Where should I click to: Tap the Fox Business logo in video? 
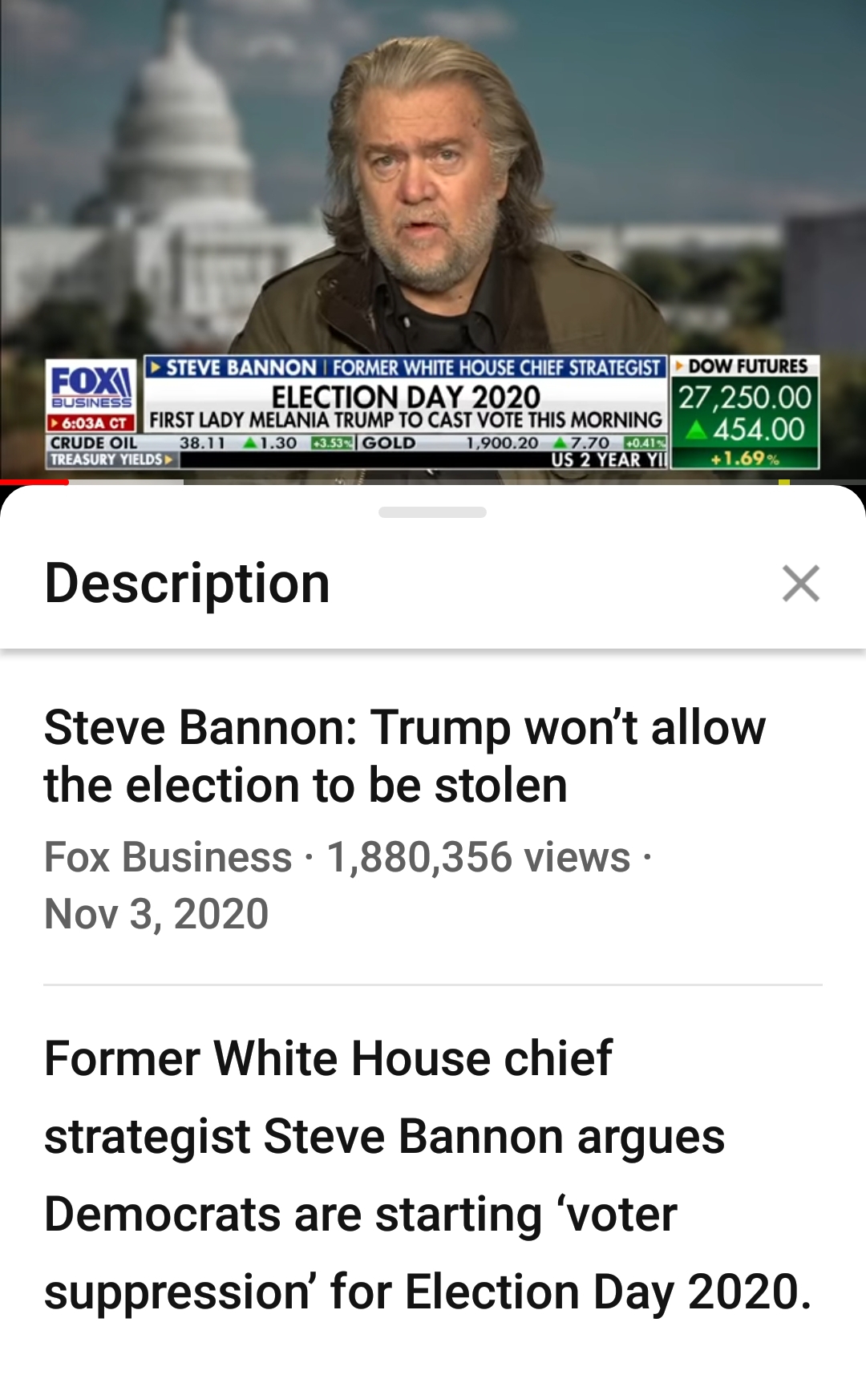pyautogui.click(x=91, y=386)
